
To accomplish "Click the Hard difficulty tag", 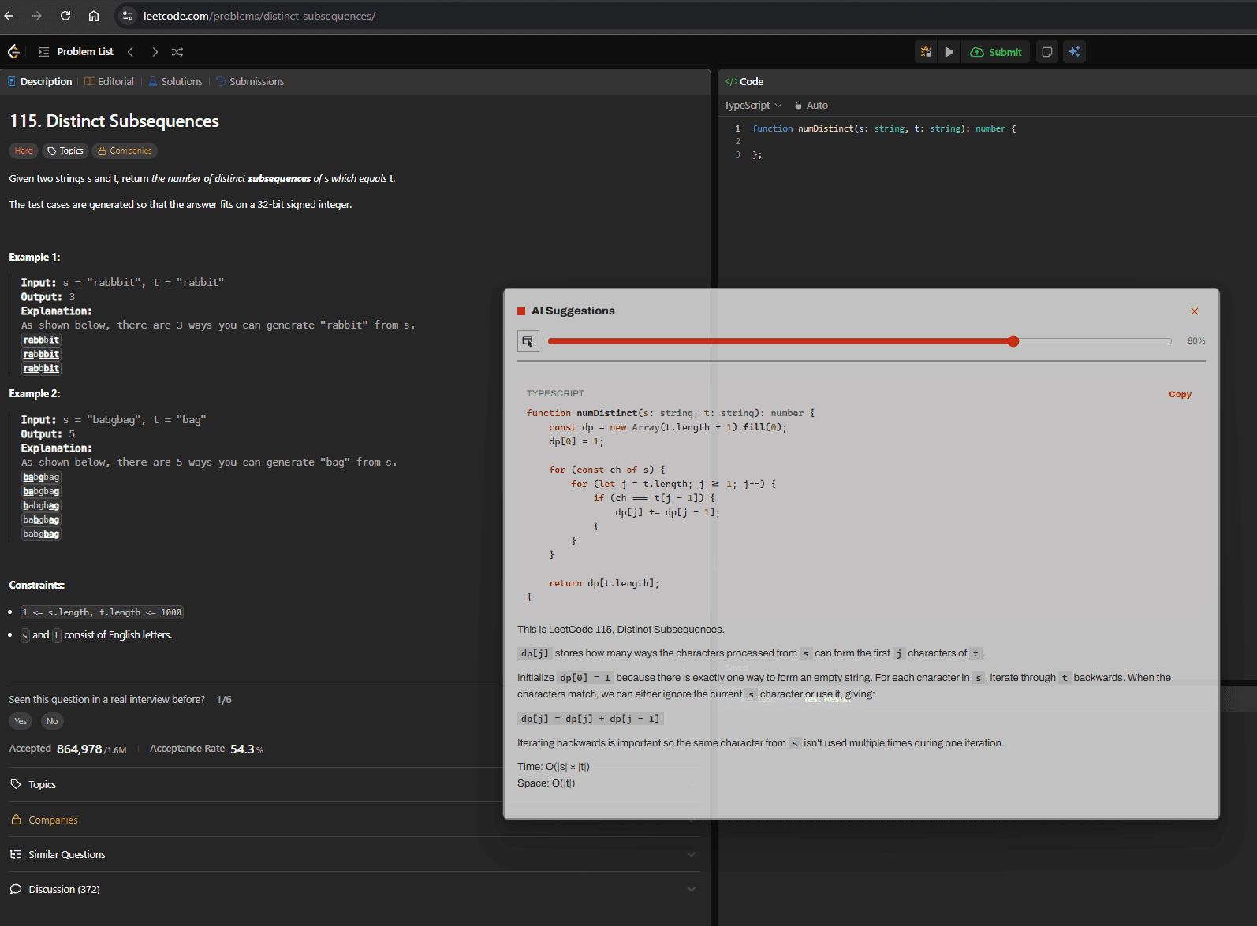I will click(x=24, y=151).
